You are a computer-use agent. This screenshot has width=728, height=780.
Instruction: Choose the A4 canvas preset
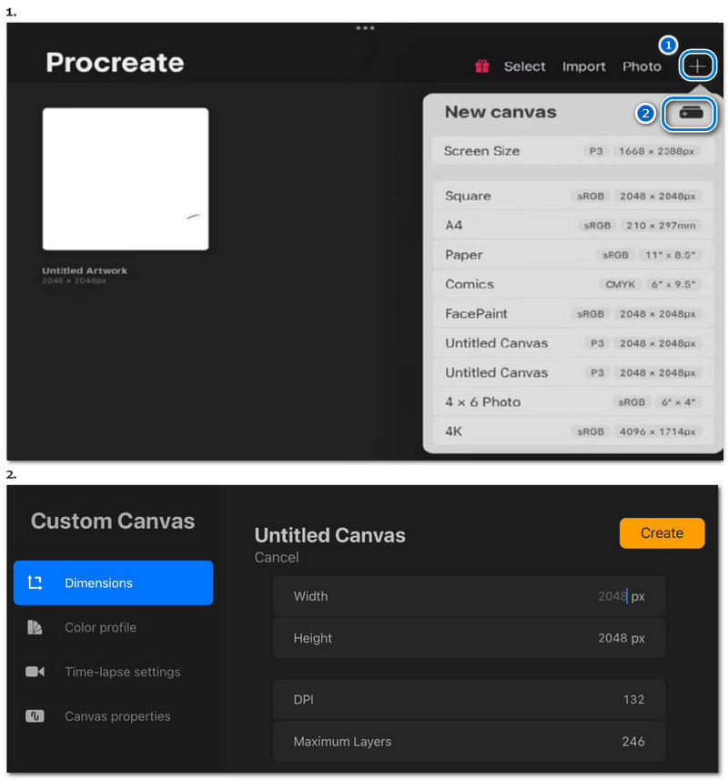tap(572, 225)
